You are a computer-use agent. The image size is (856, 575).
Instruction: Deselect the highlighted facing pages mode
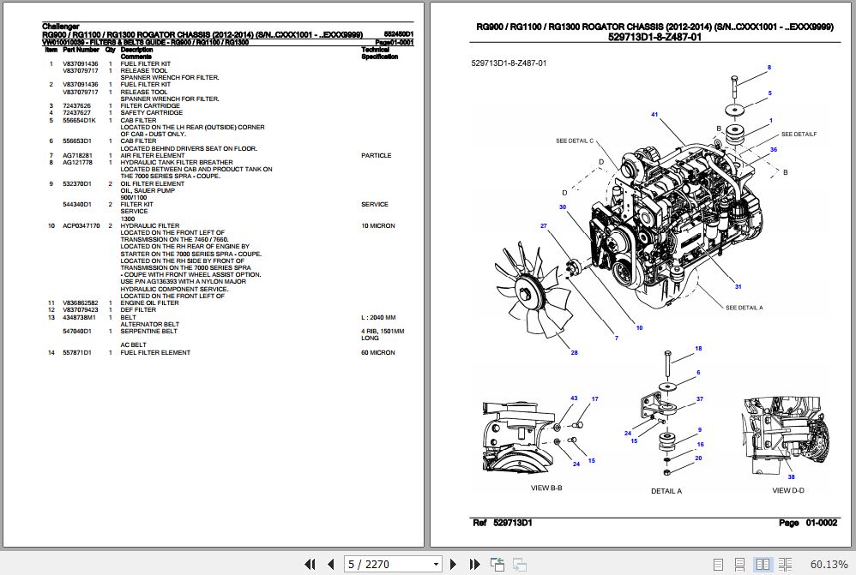point(762,564)
